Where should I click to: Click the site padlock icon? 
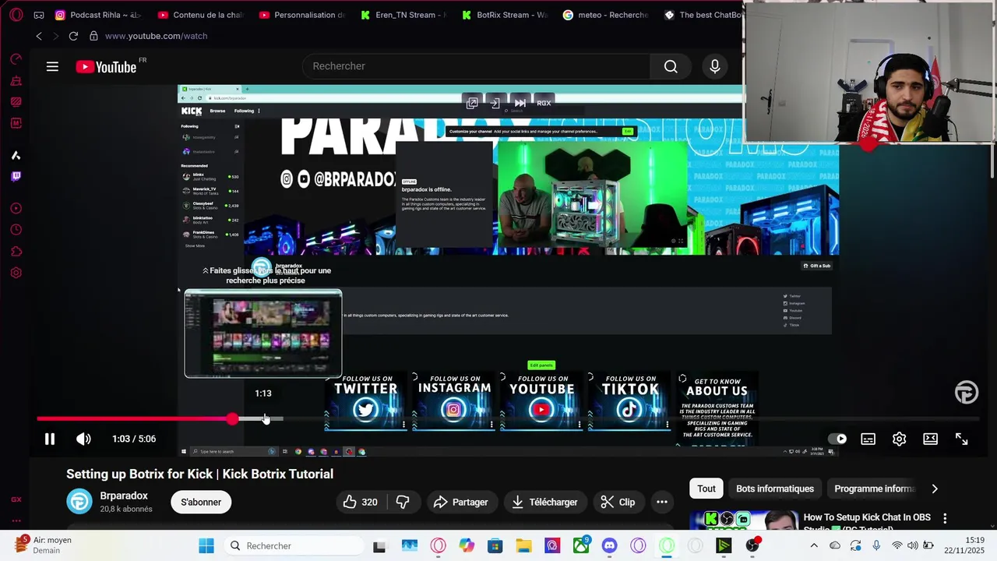pyautogui.click(x=93, y=36)
